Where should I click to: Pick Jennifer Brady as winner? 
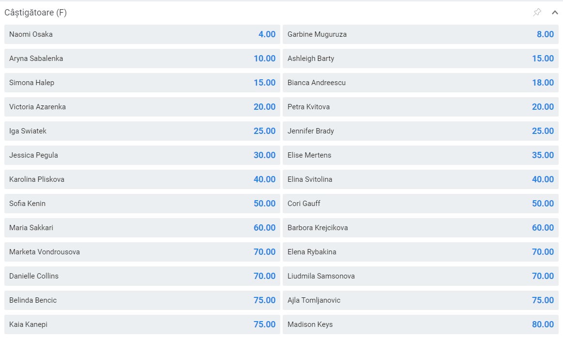click(420, 131)
